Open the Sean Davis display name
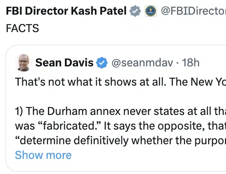This screenshot has height=174, width=226. click(64, 63)
